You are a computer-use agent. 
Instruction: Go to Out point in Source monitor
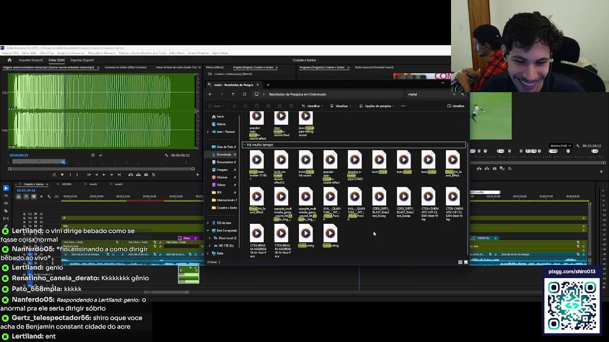click(119, 175)
